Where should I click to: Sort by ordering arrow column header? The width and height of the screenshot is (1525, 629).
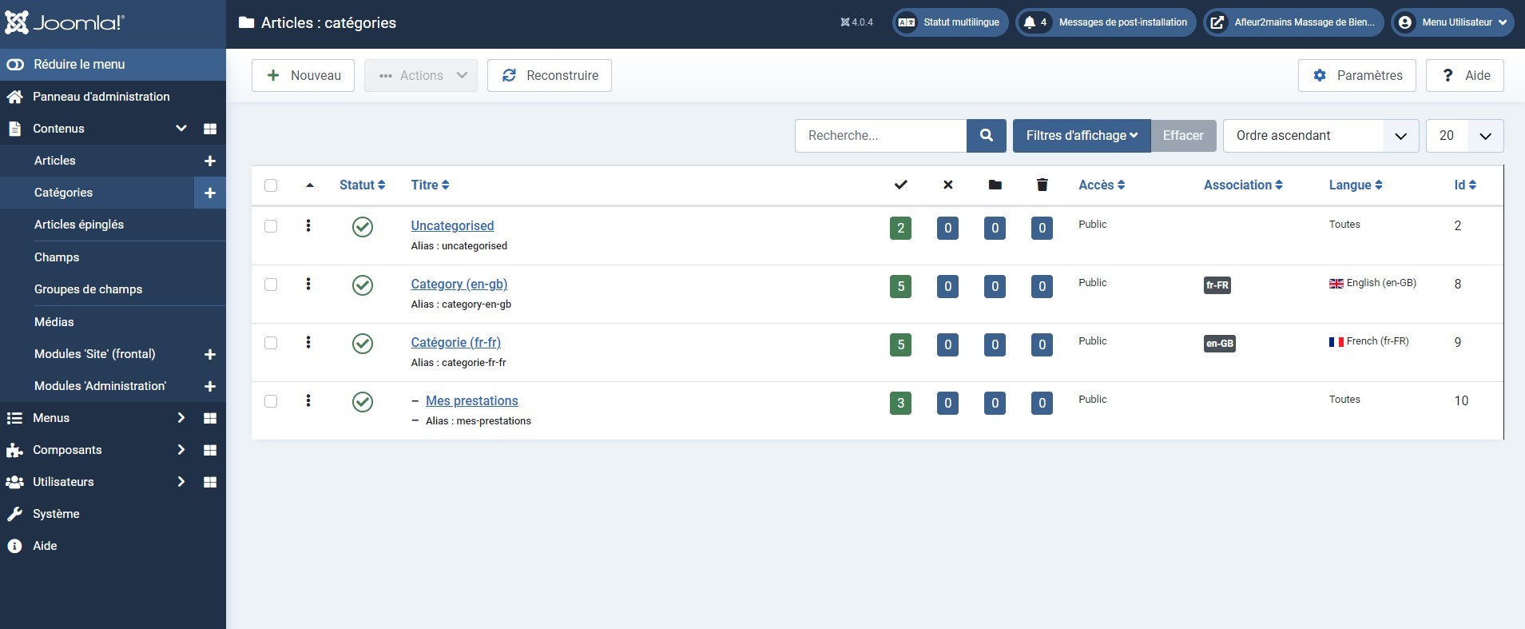click(310, 185)
